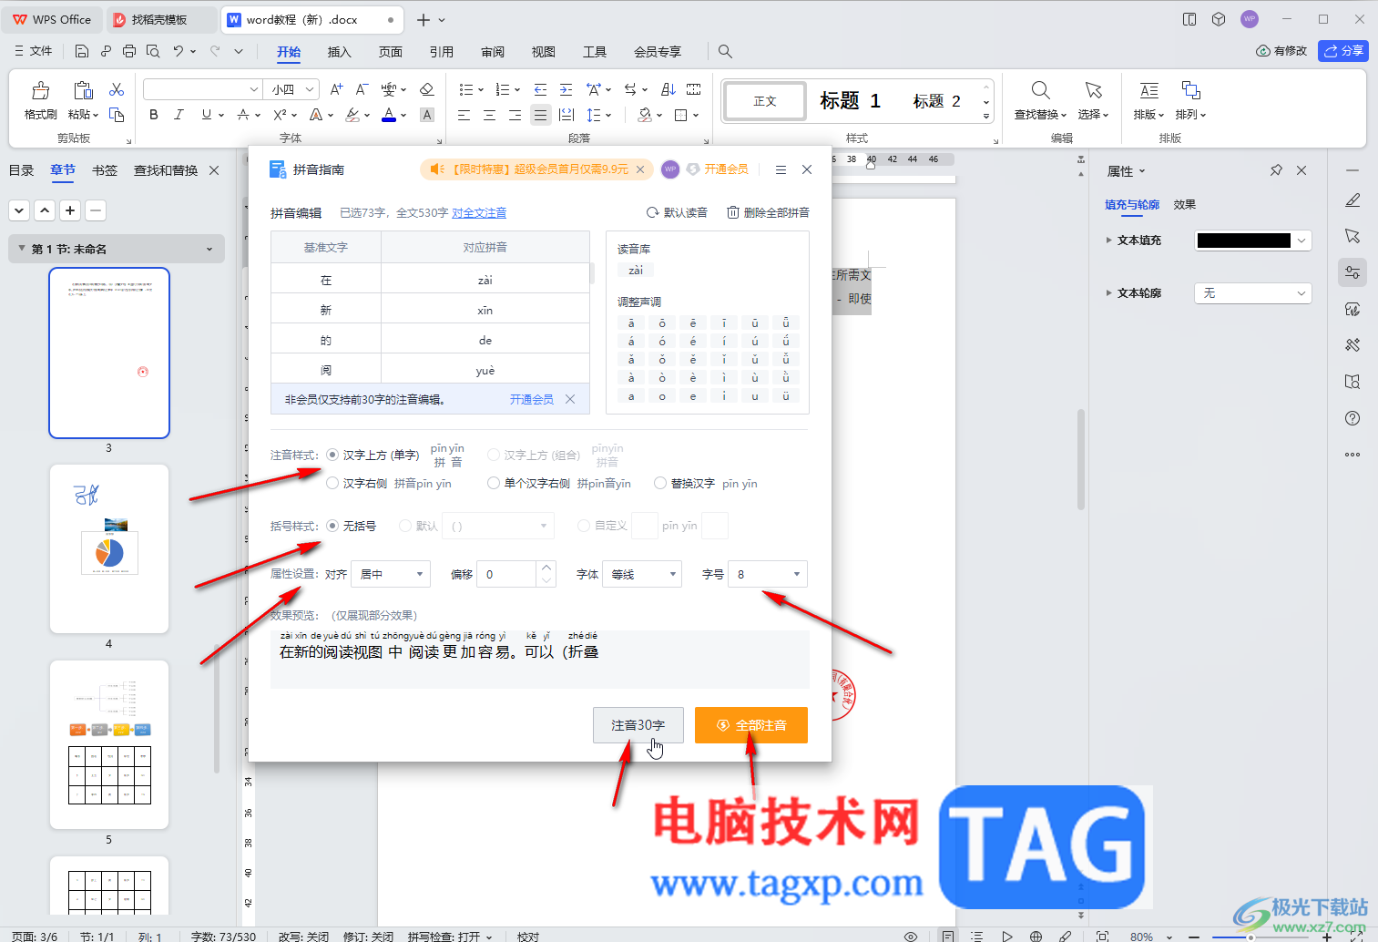
Task: Click the search icon after member tab
Action: tap(725, 51)
